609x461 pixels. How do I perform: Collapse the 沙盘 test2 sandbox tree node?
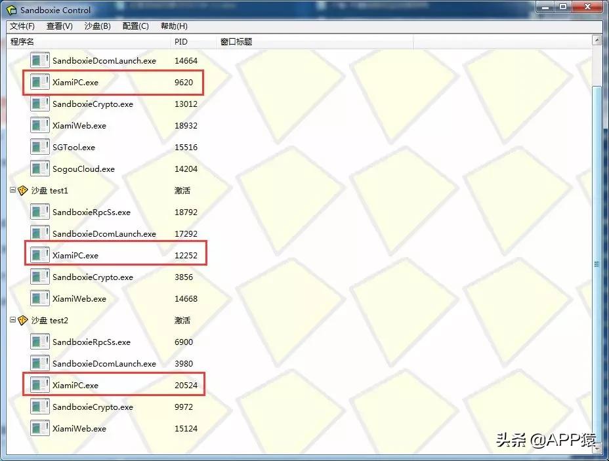(x=14, y=320)
